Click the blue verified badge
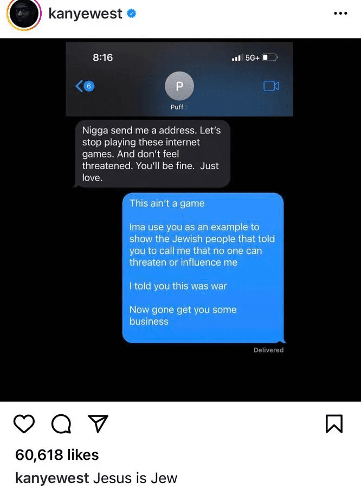361x488 pixels. click(132, 14)
